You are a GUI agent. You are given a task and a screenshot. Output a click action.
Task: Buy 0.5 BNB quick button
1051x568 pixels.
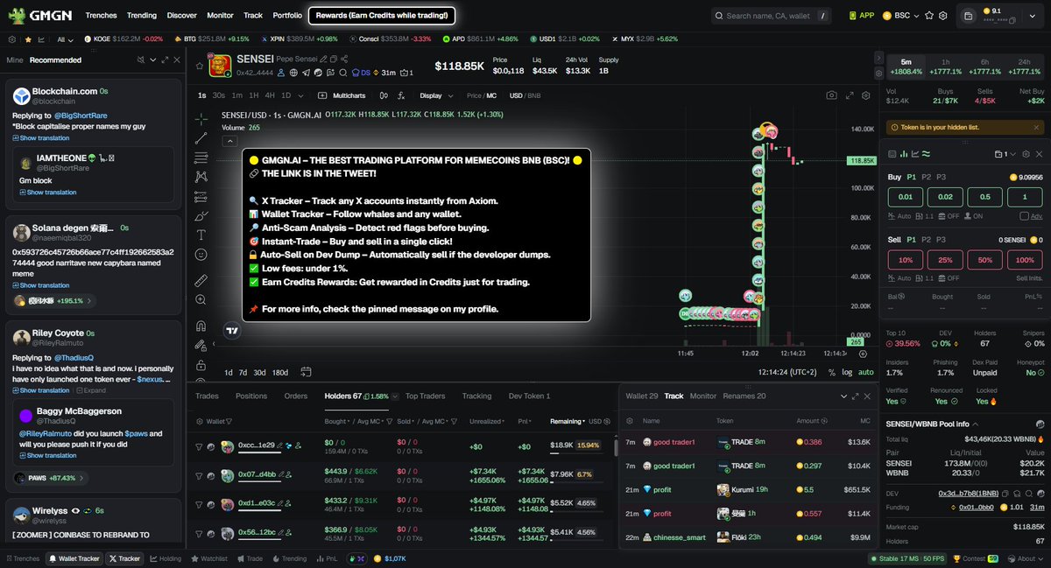click(985, 198)
